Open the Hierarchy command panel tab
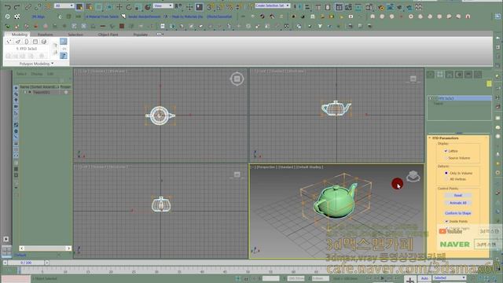This screenshot has width=503, height=283. [x=450, y=75]
